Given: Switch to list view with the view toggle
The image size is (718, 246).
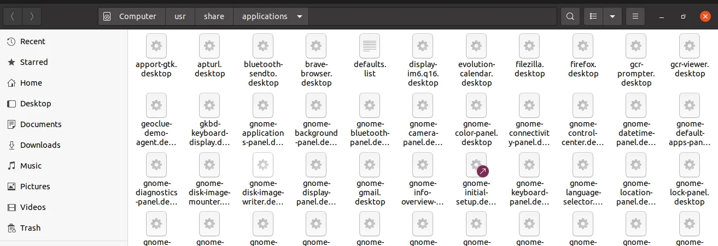Looking at the screenshot, I should coord(593,16).
